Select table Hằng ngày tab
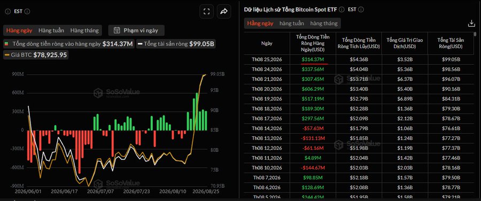This screenshot has width=481, height=201. [x=260, y=24]
